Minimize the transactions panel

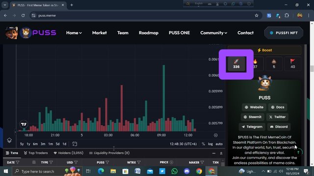point(214,153)
